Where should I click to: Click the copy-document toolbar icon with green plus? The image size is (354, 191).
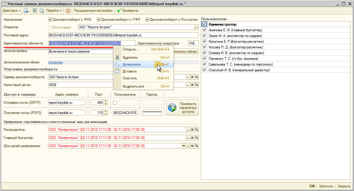click(x=42, y=11)
